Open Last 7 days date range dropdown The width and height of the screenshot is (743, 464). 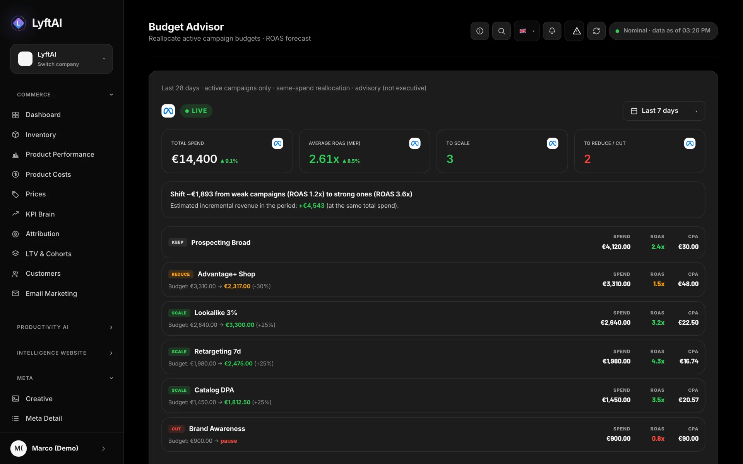pyautogui.click(x=664, y=111)
